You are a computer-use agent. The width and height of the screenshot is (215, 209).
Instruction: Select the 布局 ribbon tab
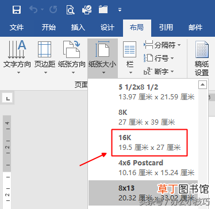click(x=137, y=28)
